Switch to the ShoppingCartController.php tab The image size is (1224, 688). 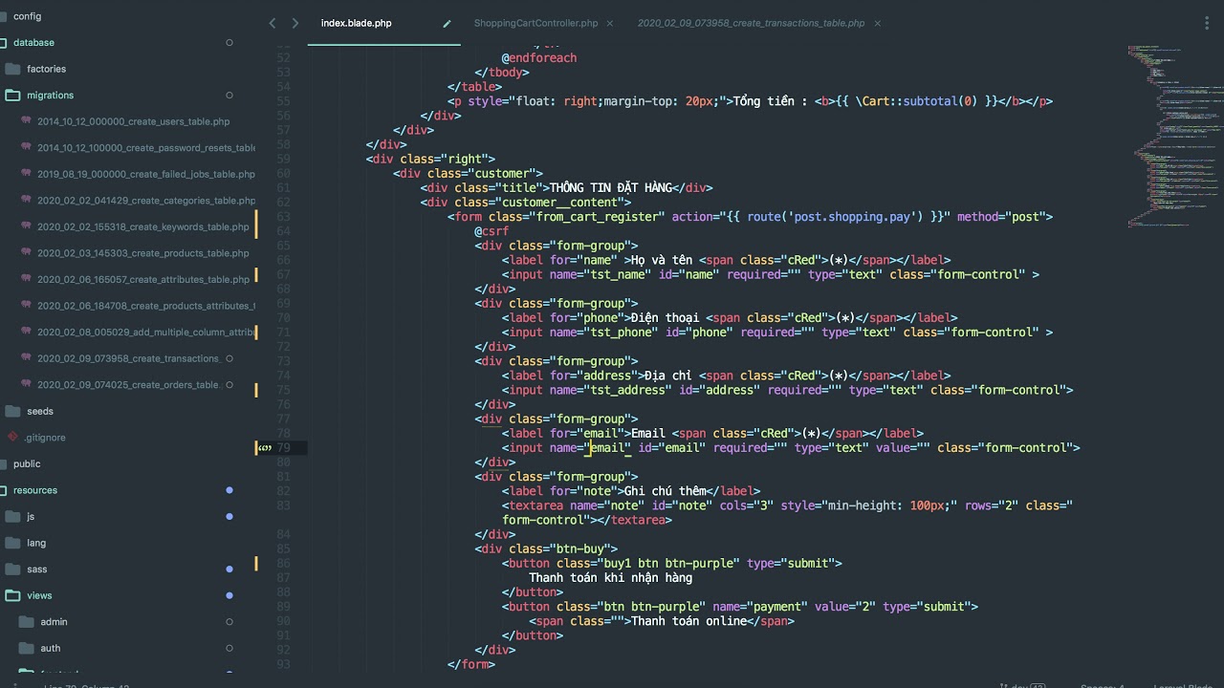tap(535, 23)
